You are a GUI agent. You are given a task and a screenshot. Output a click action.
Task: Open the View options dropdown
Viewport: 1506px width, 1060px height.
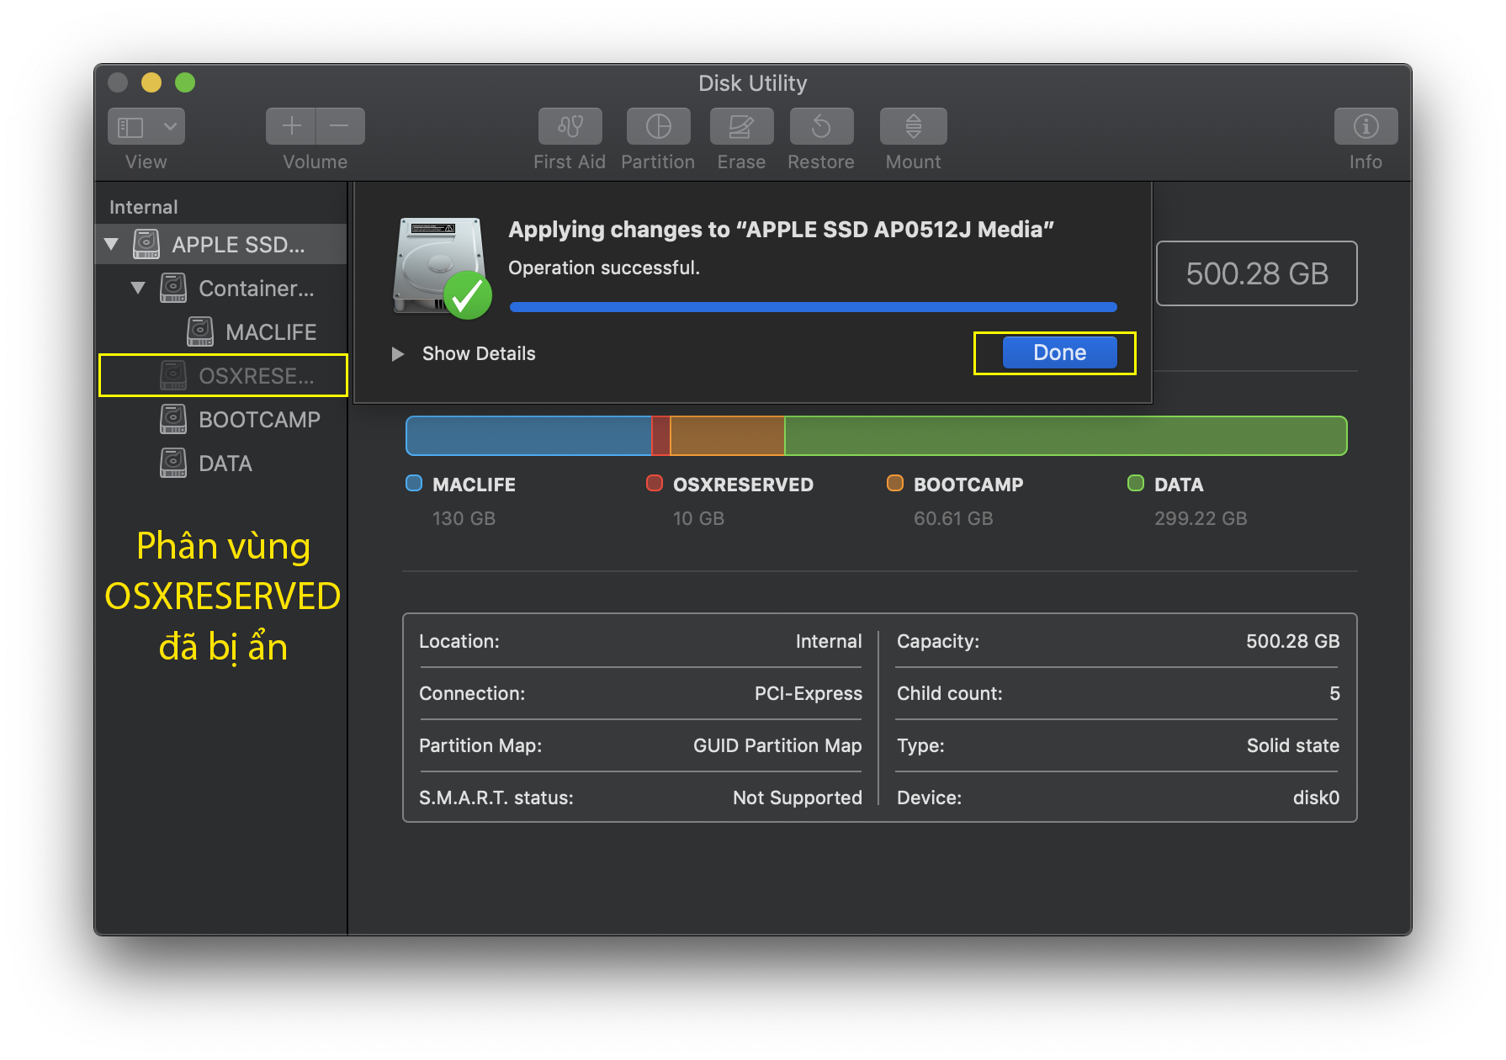tap(146, 126)
